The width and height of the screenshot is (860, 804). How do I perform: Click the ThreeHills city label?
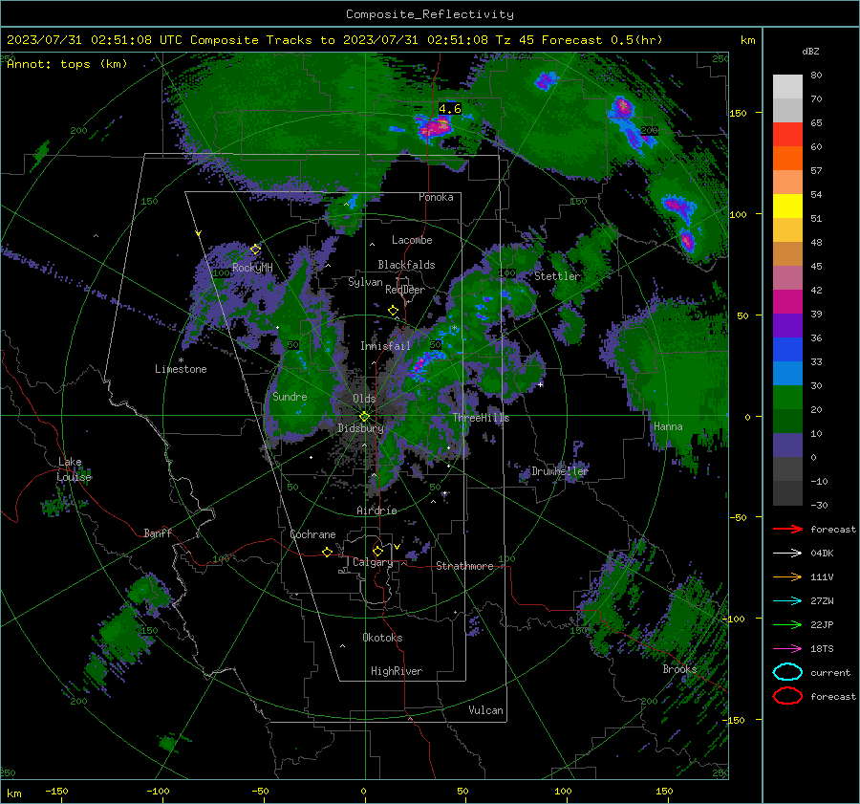point(481,418)
